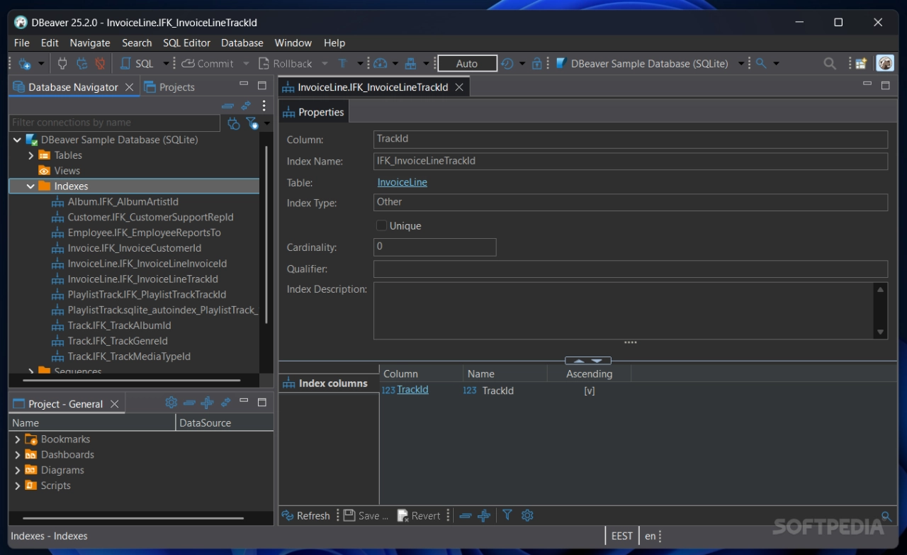Screen dimensions: 907x555
Task: Open the Navigate menu
Action: click(90, 43)
